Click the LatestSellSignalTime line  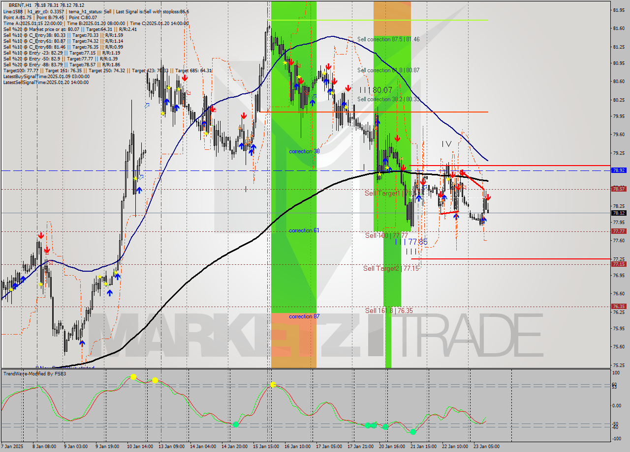(46, 82)
